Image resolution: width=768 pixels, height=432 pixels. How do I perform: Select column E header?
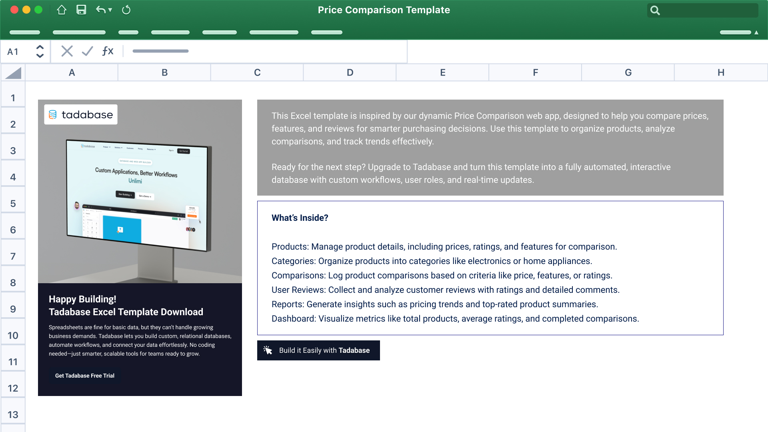443,73
